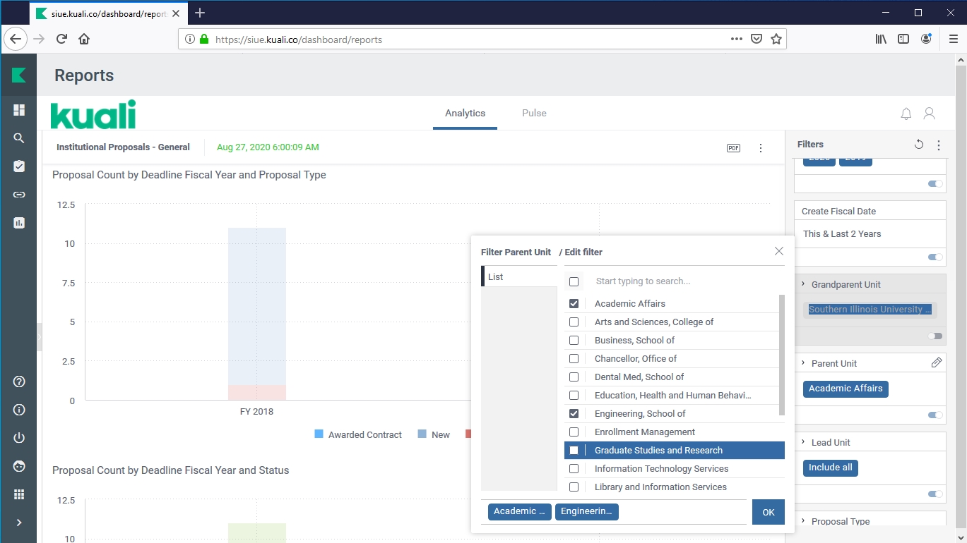Open reports chart icon in left sidebar

19,223
